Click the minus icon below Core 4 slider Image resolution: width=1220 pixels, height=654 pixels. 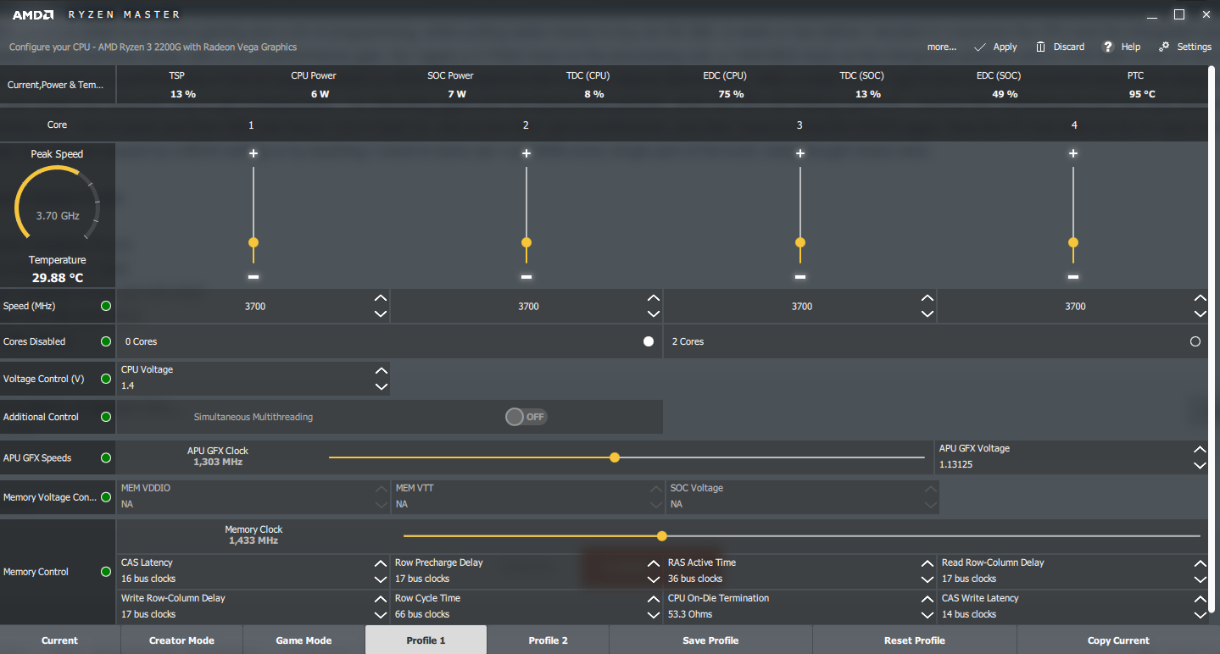pyautogui.click(x=1073, y=277)
